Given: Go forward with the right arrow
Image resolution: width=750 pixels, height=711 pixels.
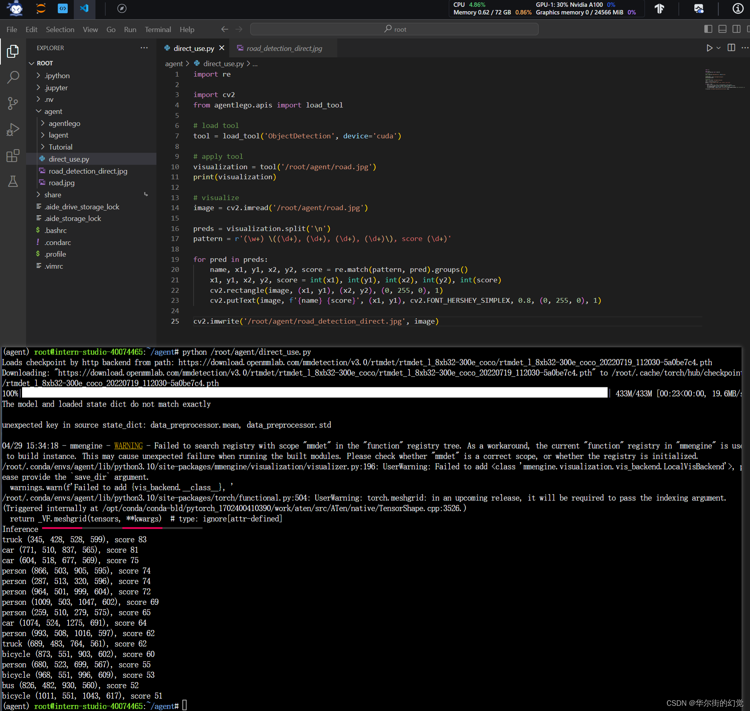Looking at the screenshot, I should [x=239, y=29].
